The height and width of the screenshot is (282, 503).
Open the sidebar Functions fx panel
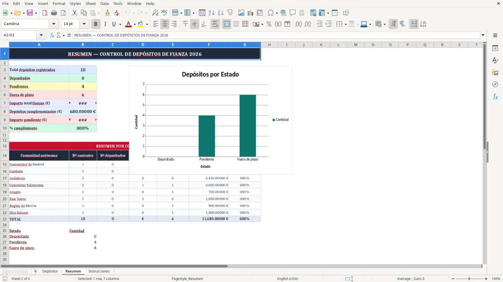click(495, 97)
